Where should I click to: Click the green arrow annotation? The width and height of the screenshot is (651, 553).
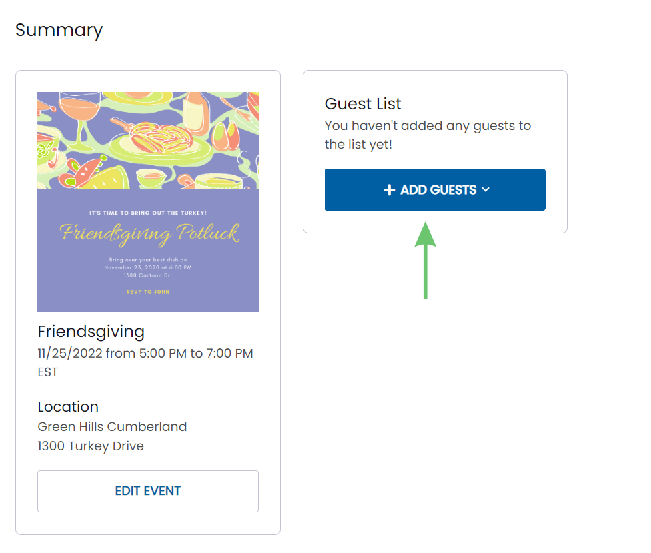[426, 261]
